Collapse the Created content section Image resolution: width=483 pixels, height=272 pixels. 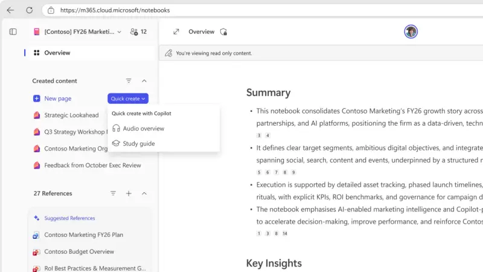[144, 81]
